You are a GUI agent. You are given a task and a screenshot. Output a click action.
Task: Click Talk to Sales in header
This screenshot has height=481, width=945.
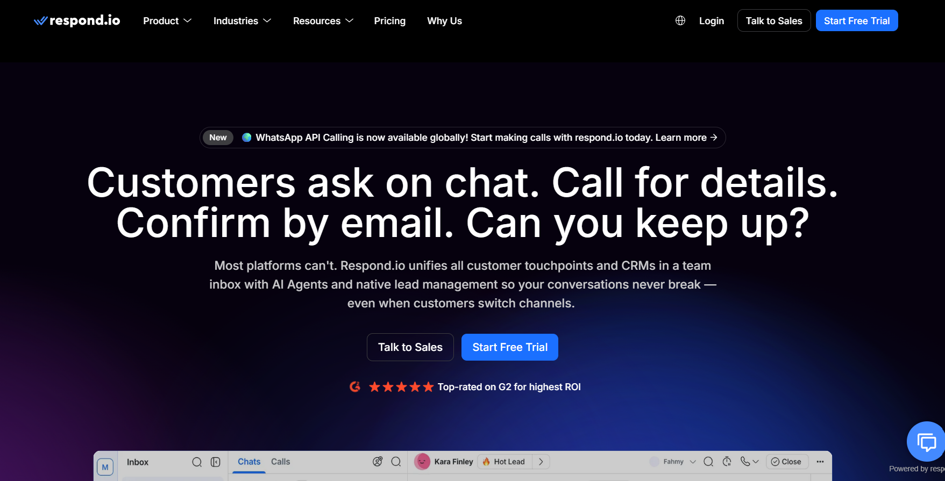(x=774, y=20)
